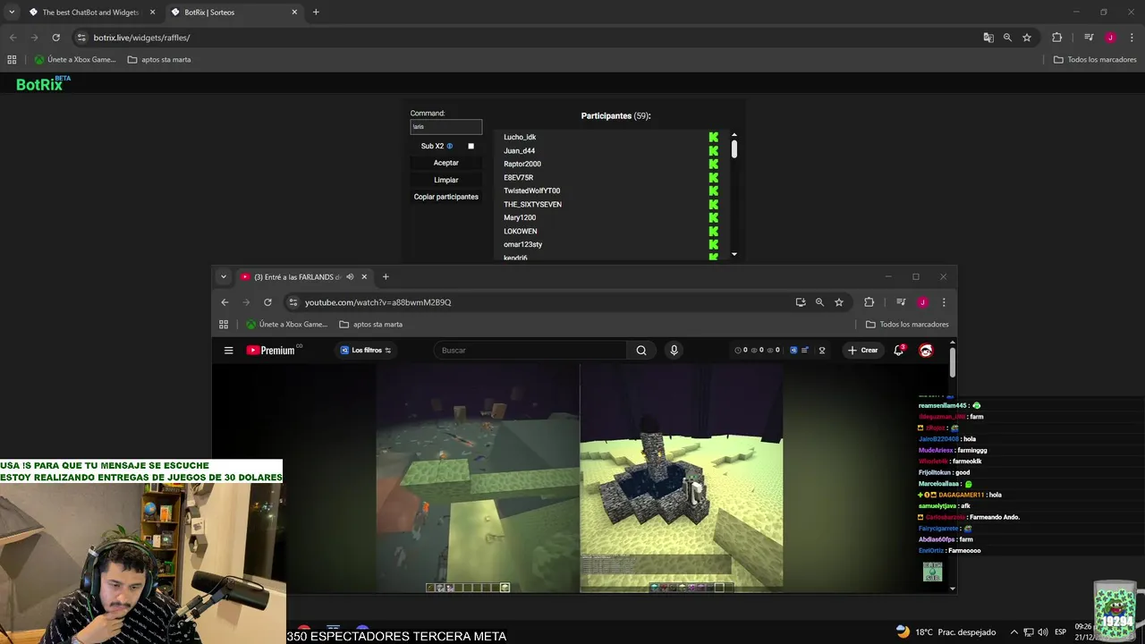This screenshot has width=1145, height=644.
Task: Open a new tab in the YouTube window
Action: (386, 277)
